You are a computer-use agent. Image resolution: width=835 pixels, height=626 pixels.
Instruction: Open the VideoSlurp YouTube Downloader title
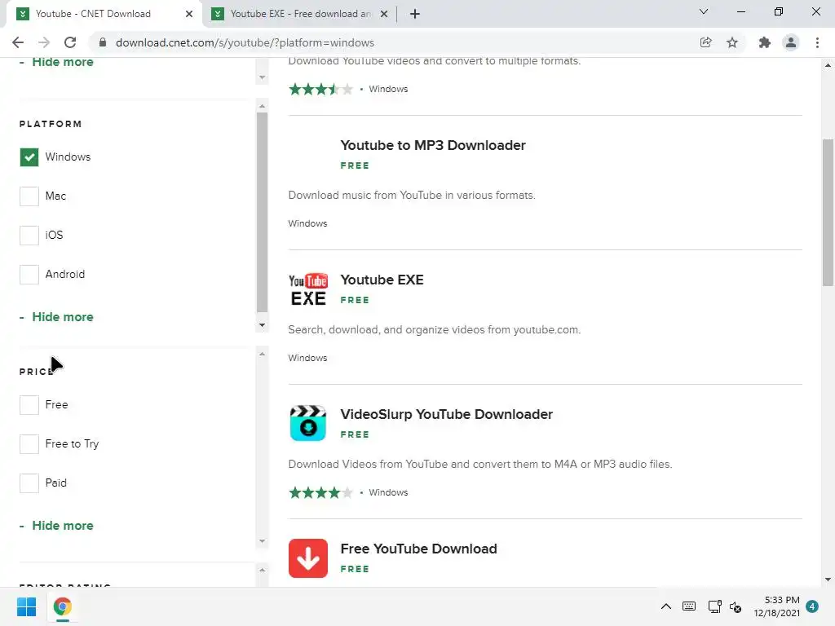pyautogui.click(x=446, y=414)
